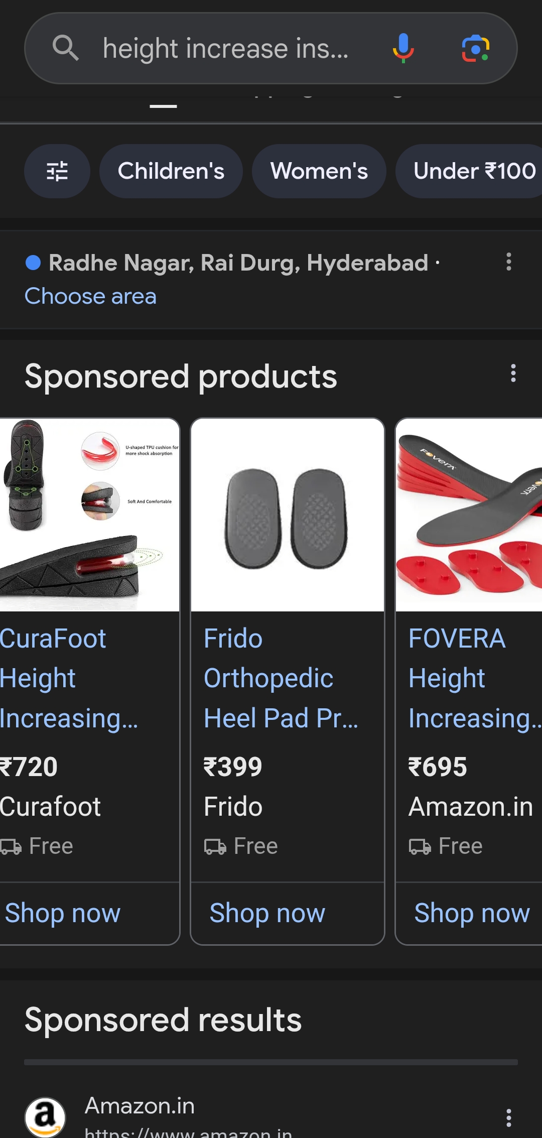The width and height of the screenshot is (542, 1138).
Task: Open Google Lens camera search
Action: coord(475,48)
